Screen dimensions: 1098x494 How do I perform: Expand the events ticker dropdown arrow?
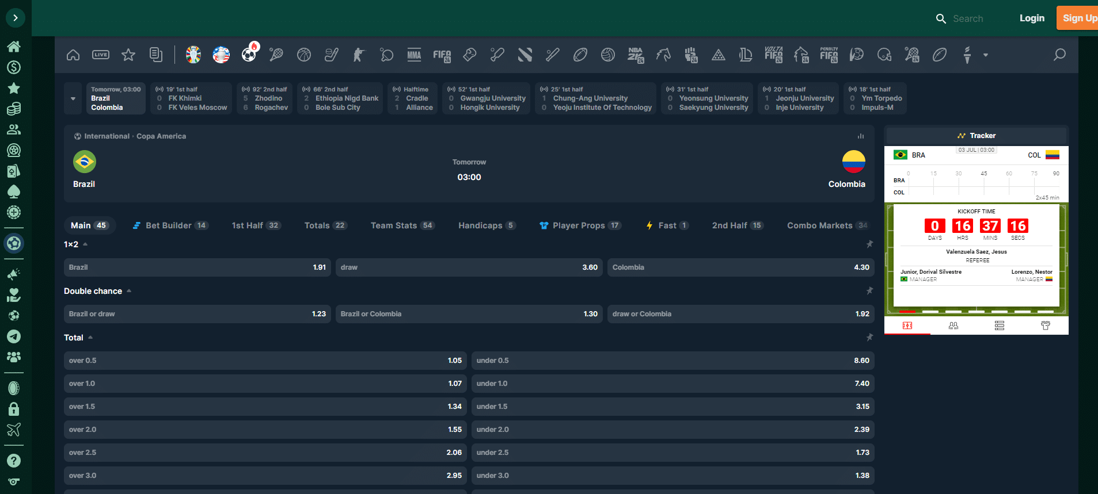73,98
